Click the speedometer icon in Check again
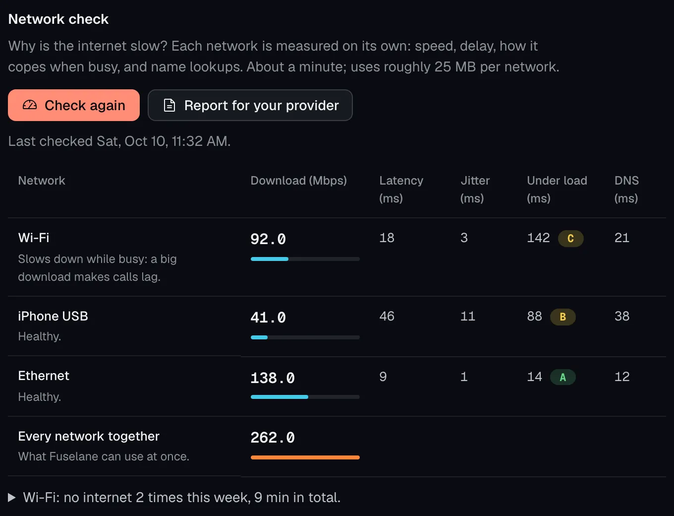The width and height of the screenshot is (674, 516). [30, 105]
